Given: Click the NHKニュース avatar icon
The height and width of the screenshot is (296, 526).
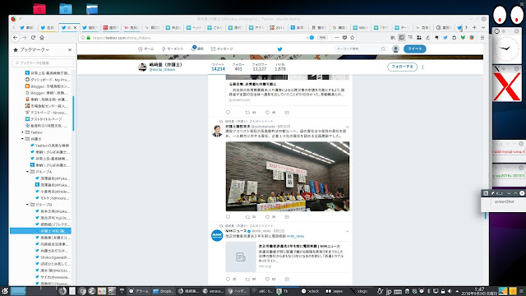Looking at the screenshot, I should pos(217,235).
